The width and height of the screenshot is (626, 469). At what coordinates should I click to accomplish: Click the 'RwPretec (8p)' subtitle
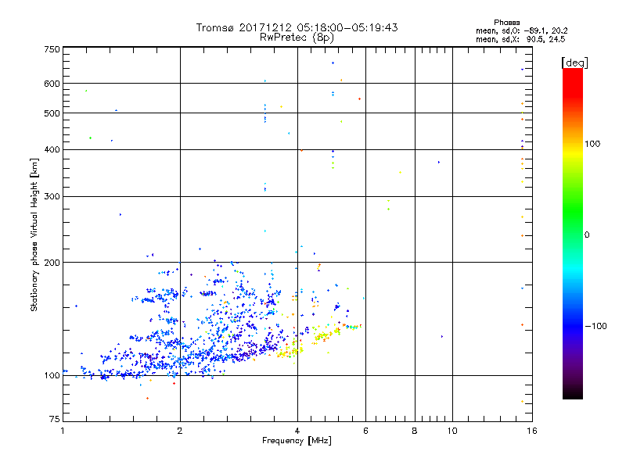[297, 38]
